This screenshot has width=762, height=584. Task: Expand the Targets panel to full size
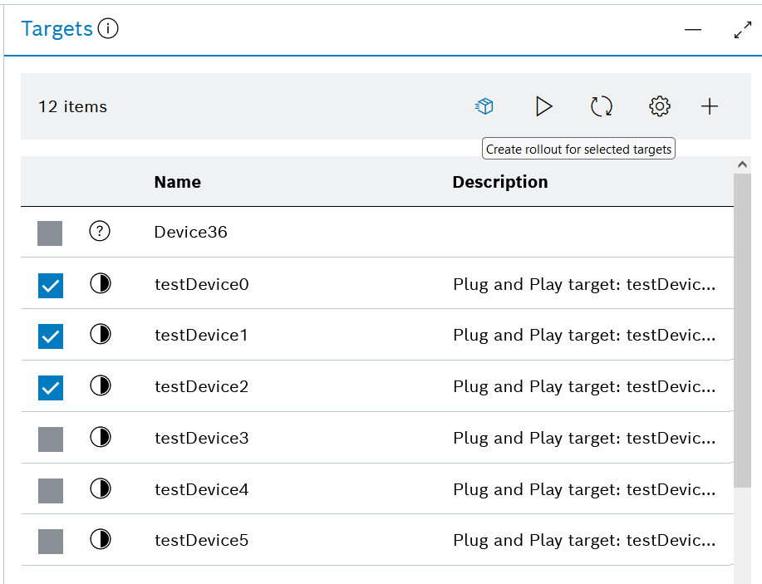tap(743, 30)
